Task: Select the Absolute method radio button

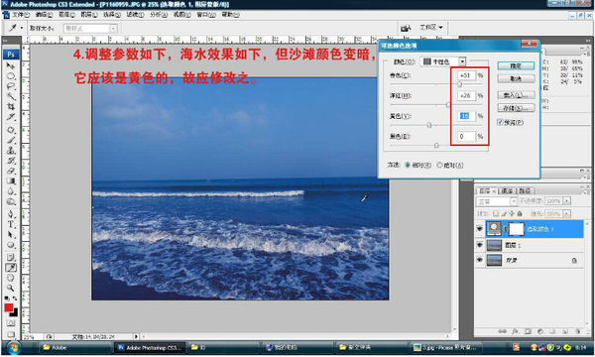Action: click(439, 165)
